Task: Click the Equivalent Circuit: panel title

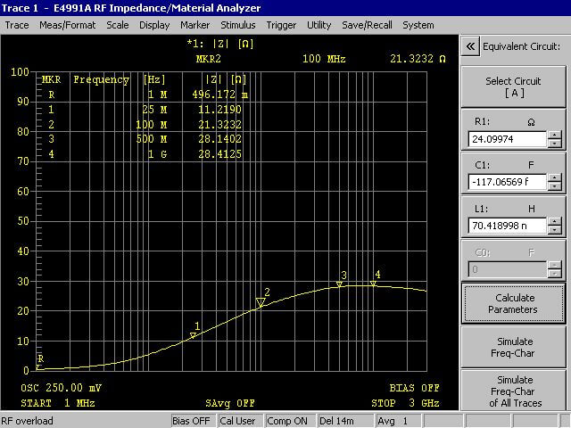Action: tap(521, 46)
